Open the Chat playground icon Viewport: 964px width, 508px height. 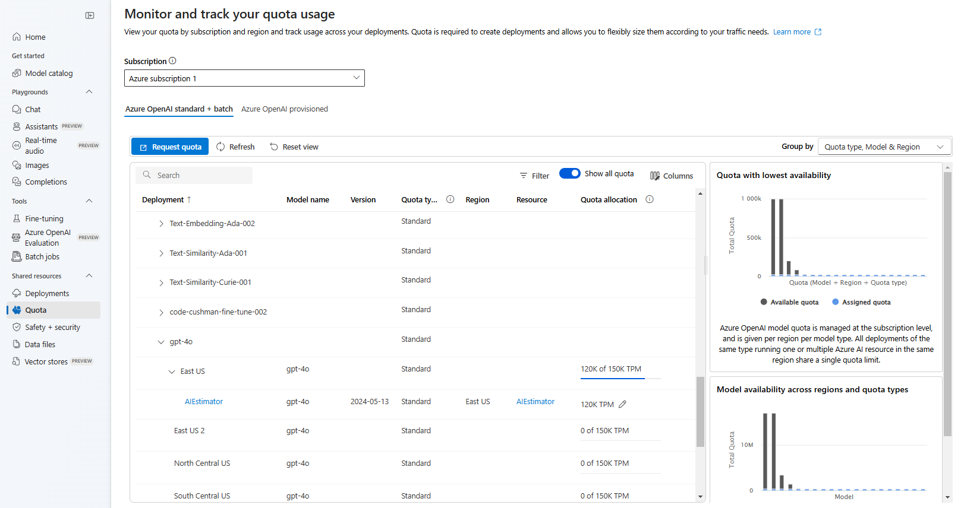point(17,109)
